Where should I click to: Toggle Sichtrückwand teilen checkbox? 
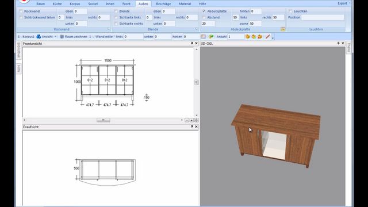(21, 17)
